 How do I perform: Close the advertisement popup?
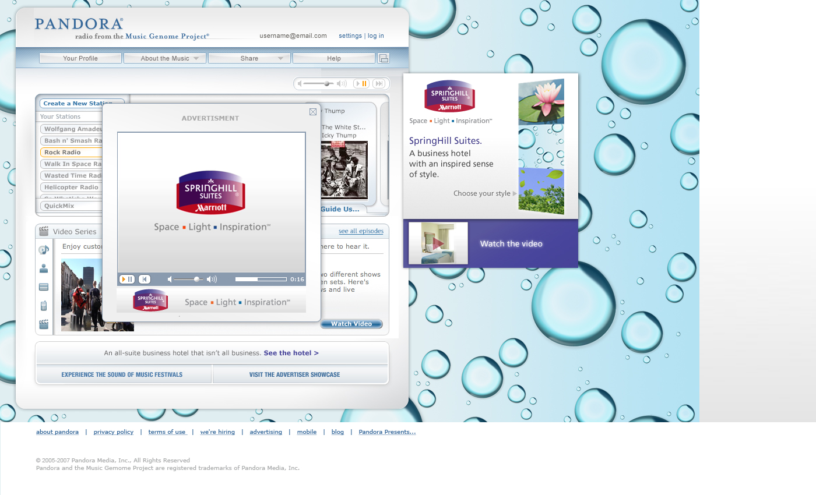(x=313, y=112)
